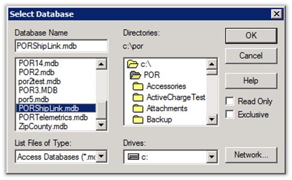Click the ActiveChargeTest folder icon

138,97
